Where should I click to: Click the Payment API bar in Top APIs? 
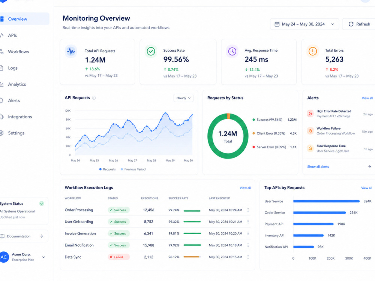tap(313, 224)
